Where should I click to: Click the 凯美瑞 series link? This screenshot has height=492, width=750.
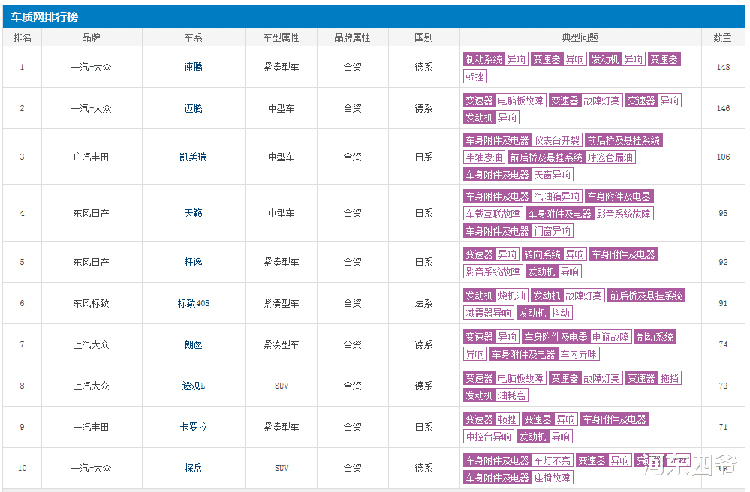click(x=194, y=157)
